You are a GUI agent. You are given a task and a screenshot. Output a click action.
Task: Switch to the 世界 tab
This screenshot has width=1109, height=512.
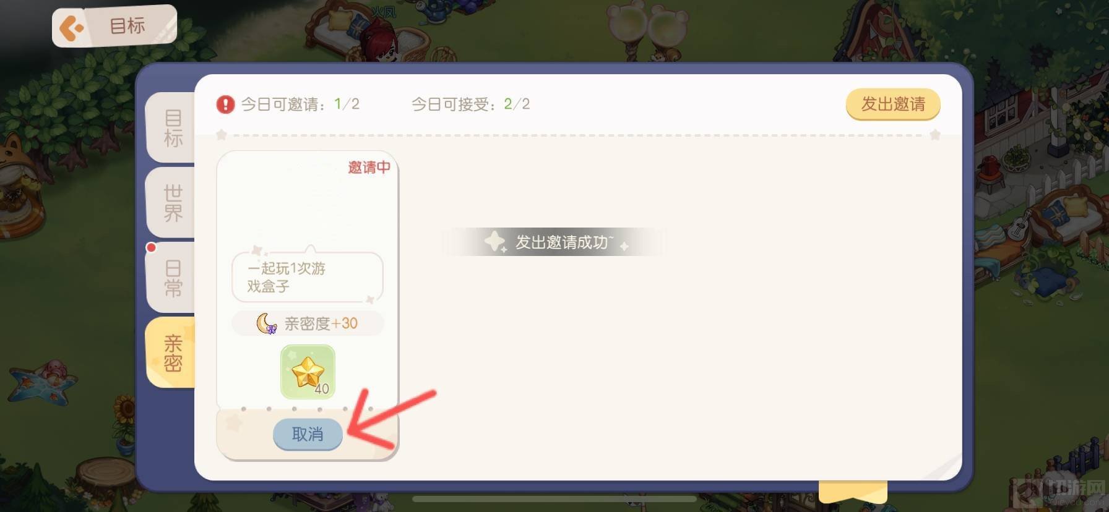tap(172, 203)
